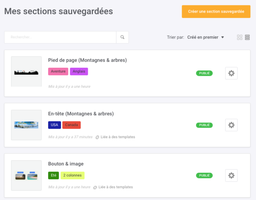Viewport: 256px width, 200px height.
Task: Select the red "Canada" tag
Action: click(x=71, y=125)
